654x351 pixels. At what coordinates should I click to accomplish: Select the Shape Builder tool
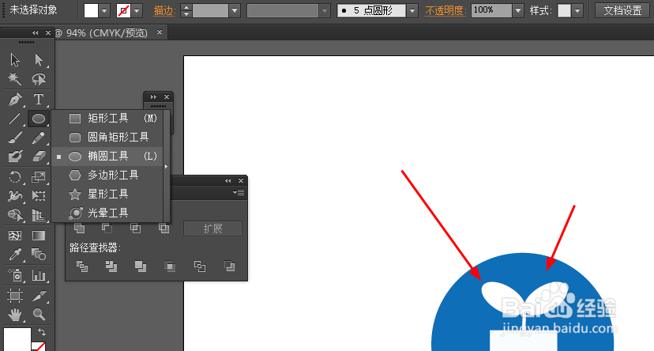(15, 215)
